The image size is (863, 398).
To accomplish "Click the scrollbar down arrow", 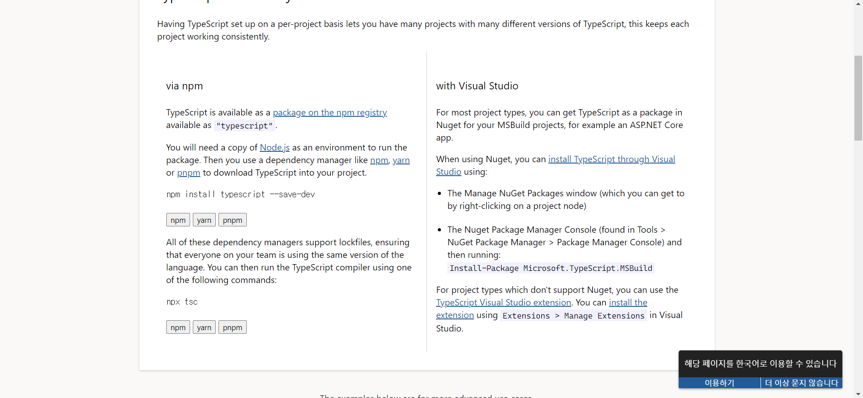I will pos(859,394).
